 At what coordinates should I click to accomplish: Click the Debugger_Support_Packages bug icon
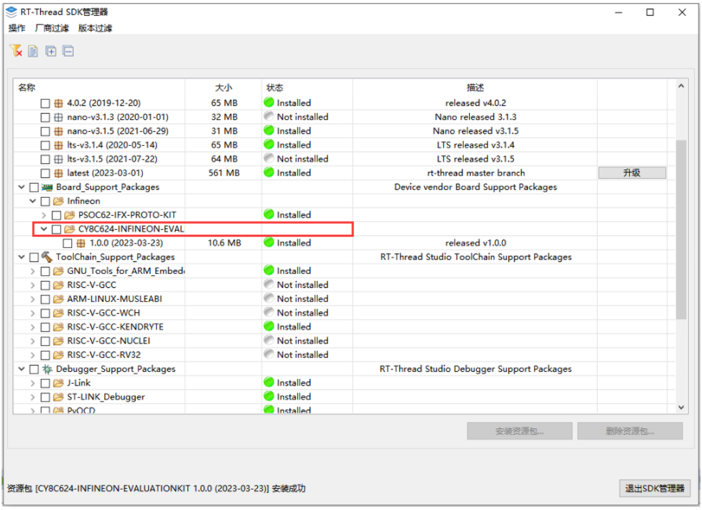[47, 369]
